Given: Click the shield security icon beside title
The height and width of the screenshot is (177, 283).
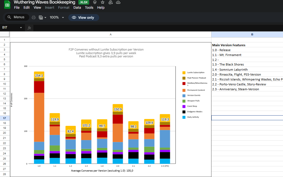Looking at the screenshot, I should [x=95, y=2].
